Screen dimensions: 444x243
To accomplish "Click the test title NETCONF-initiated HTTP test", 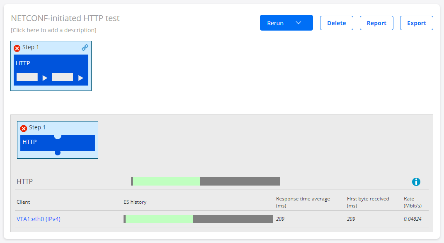I will pyautogui.click(x=65, y=18).
